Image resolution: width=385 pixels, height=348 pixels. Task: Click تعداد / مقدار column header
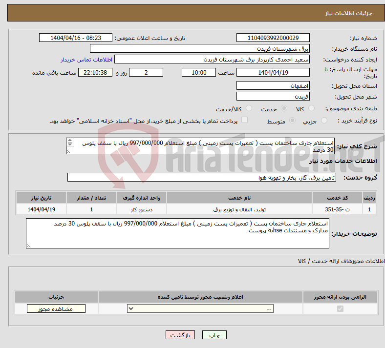[x=91, y=198]
